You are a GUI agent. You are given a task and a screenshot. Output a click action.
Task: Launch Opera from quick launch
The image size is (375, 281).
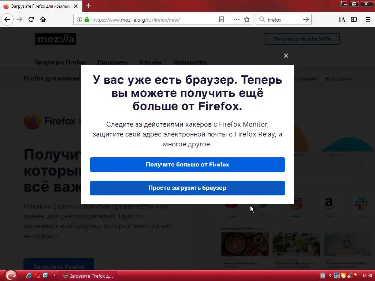pos(37,276)
